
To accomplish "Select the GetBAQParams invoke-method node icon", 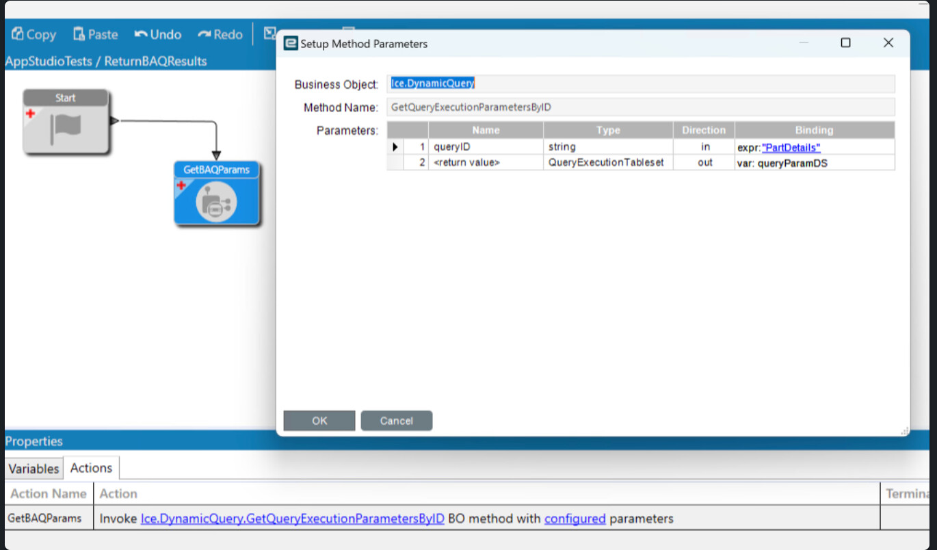I will (216, 202).
